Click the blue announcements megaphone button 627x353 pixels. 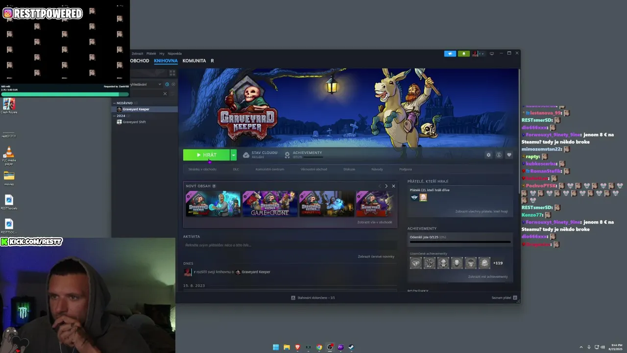[450, 53]
